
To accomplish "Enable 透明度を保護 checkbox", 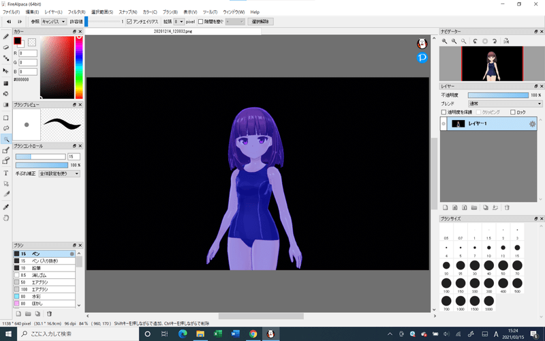I will click(x=444, y=112).
